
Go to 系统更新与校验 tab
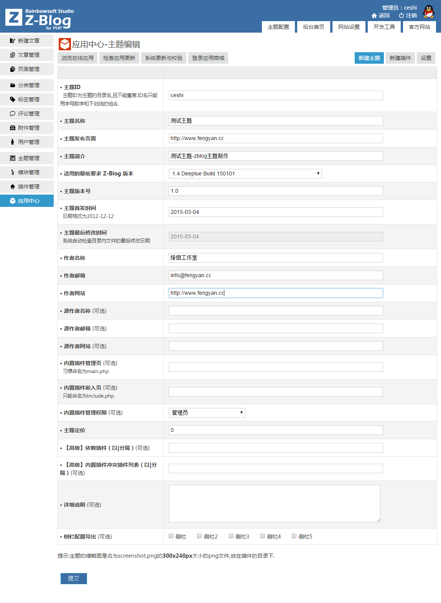[x=164, y=58]
